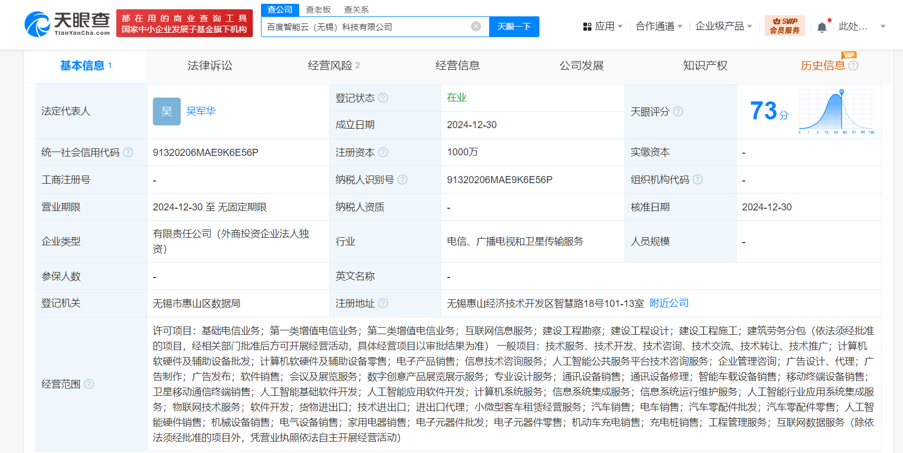
Task: Show help for 统一社会信用代码
Action: [x=128, y=152]
